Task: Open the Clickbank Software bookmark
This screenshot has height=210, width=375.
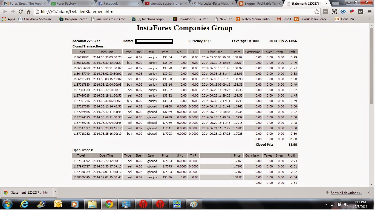Action: pos(37,19)
